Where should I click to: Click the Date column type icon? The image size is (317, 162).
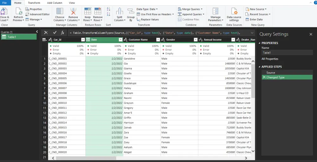(x=88, y=40)
